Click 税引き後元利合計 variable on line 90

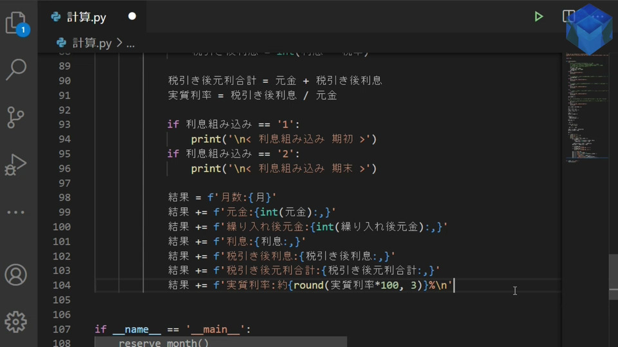pos(212,81)
